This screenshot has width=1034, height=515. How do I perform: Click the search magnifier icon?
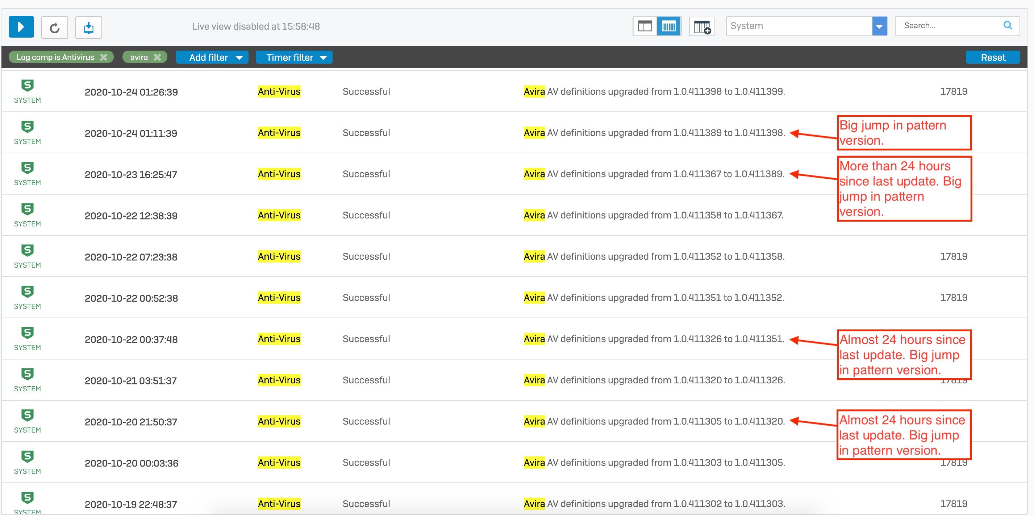point(1008,25)
